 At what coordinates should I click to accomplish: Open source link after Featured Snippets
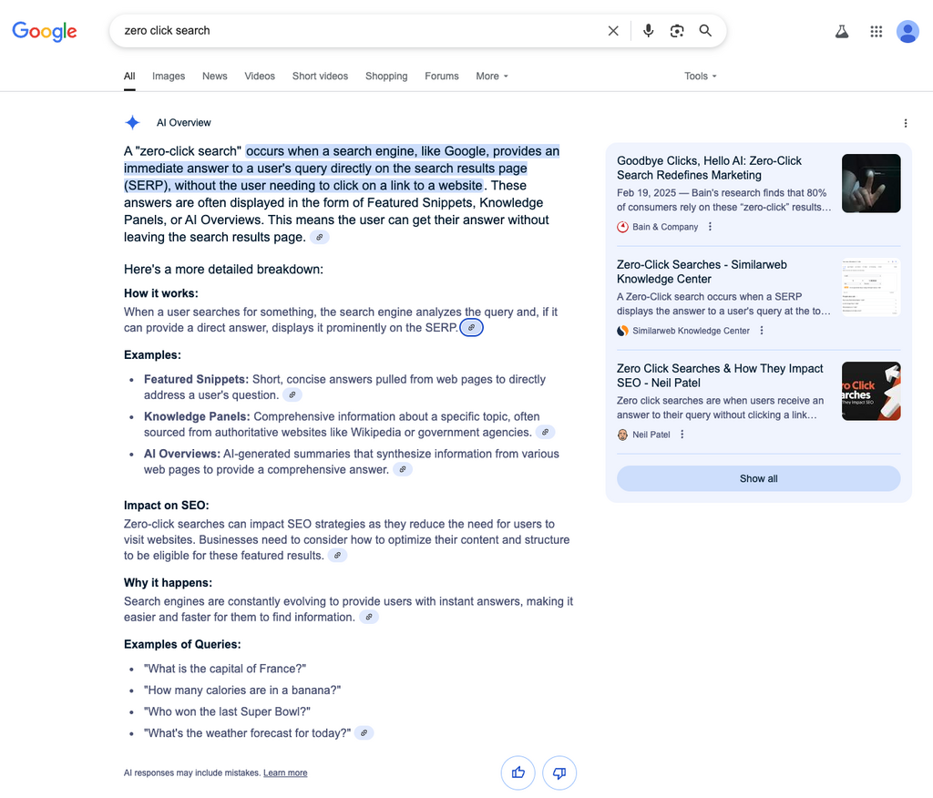point(292,394)
